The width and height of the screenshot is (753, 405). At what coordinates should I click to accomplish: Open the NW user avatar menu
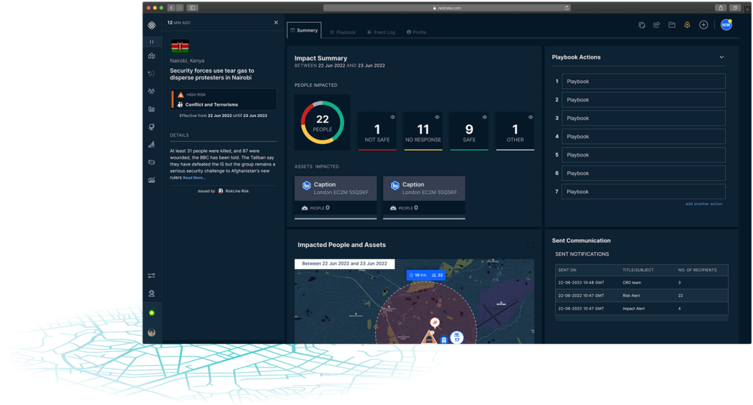(726, 25)
